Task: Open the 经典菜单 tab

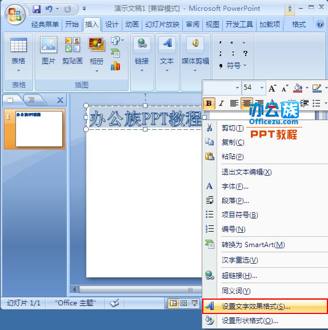Action: 45,25
